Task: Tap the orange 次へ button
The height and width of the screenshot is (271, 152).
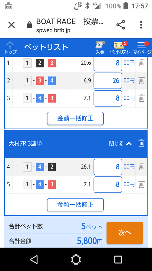Action: [x=125, y=233]
